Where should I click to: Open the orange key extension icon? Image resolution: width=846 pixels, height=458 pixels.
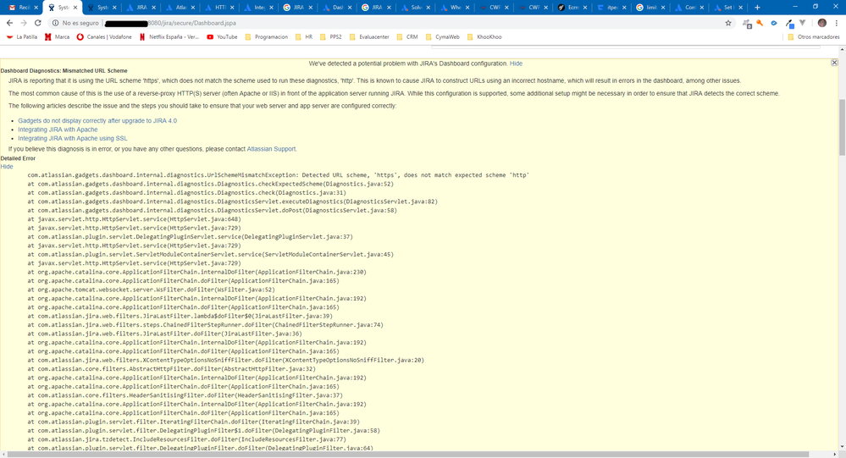click(760, 23)
